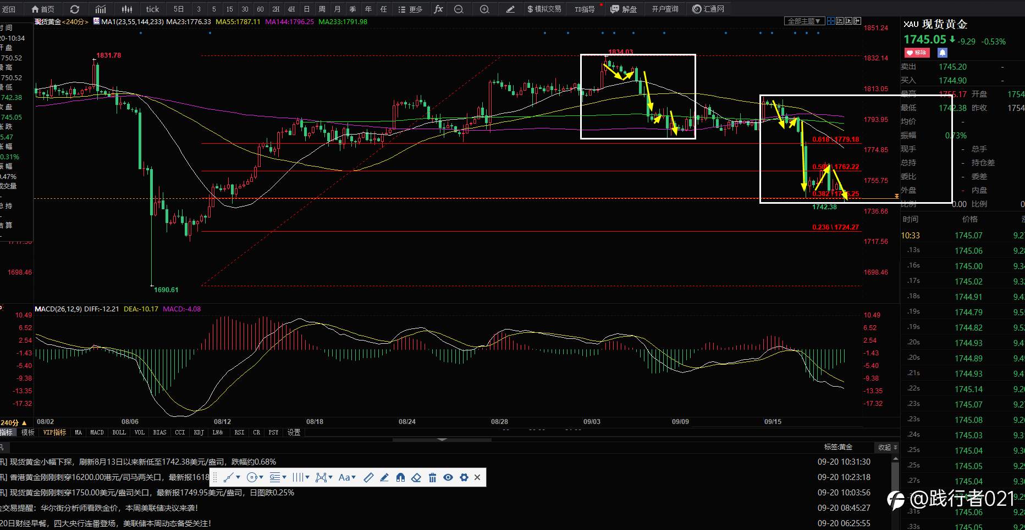This screenshot has height=530, width=1025.
Task: Switch to the KDJ indicator tab
Action: (199, 432)
